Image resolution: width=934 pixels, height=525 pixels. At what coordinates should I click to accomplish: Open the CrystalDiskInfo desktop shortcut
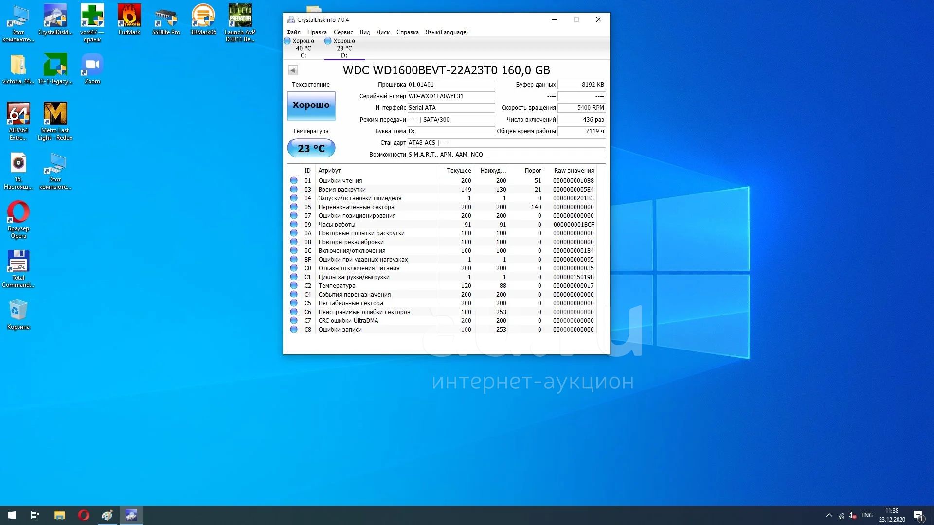[55, 19]
